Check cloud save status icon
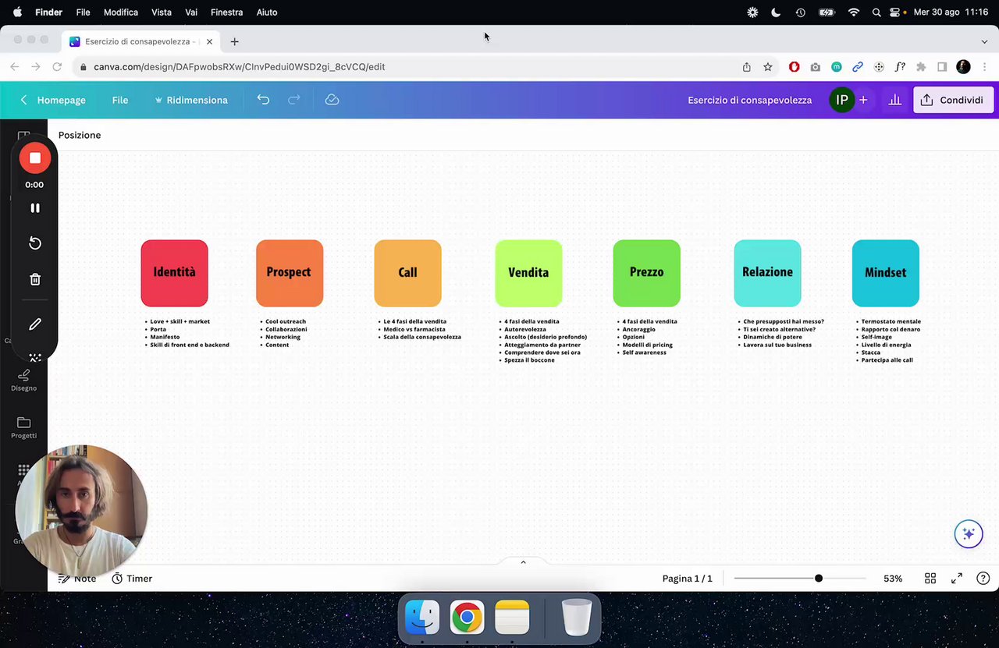 click(x=332, y=100)
